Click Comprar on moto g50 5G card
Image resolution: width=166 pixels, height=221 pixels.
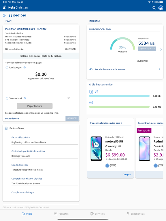[127, 174]
